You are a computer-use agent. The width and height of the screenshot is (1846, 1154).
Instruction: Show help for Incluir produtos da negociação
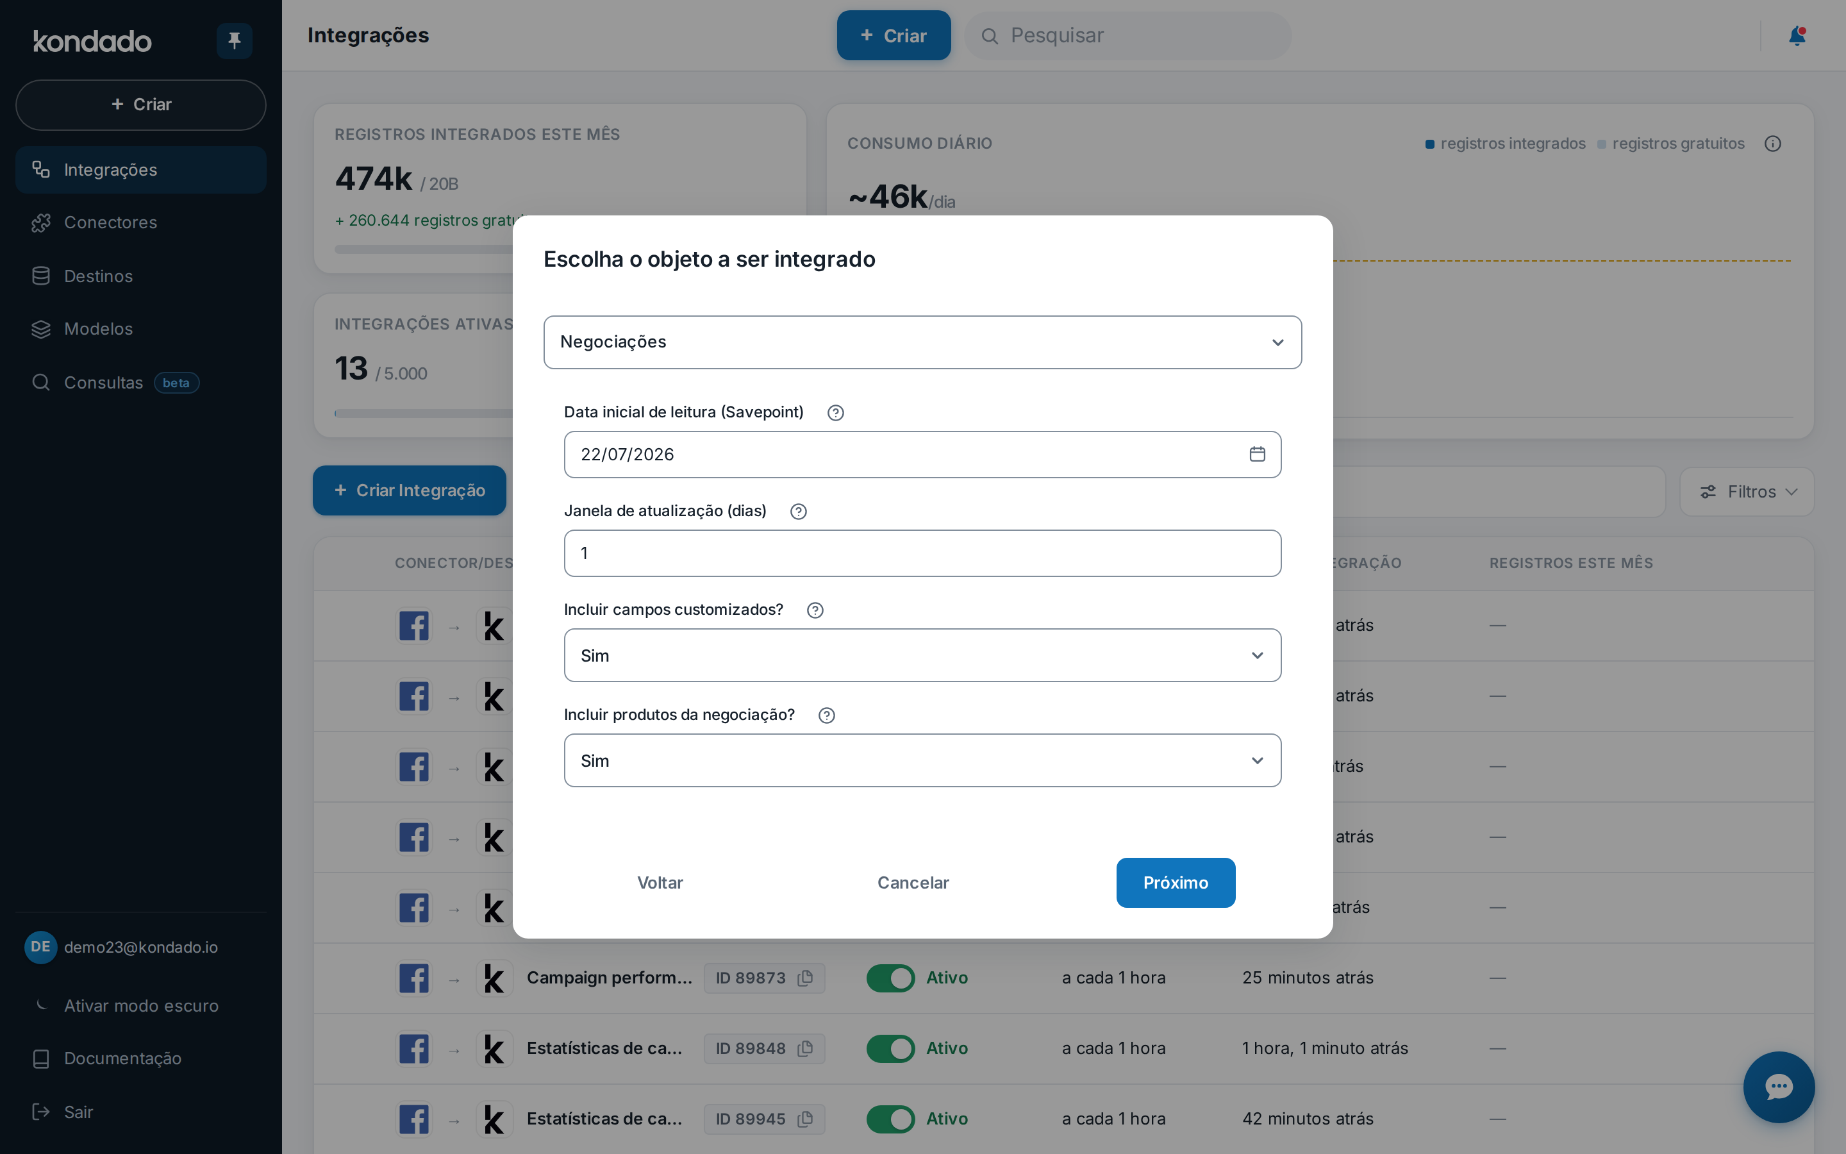pyautogui.click(x=826, y=715)
